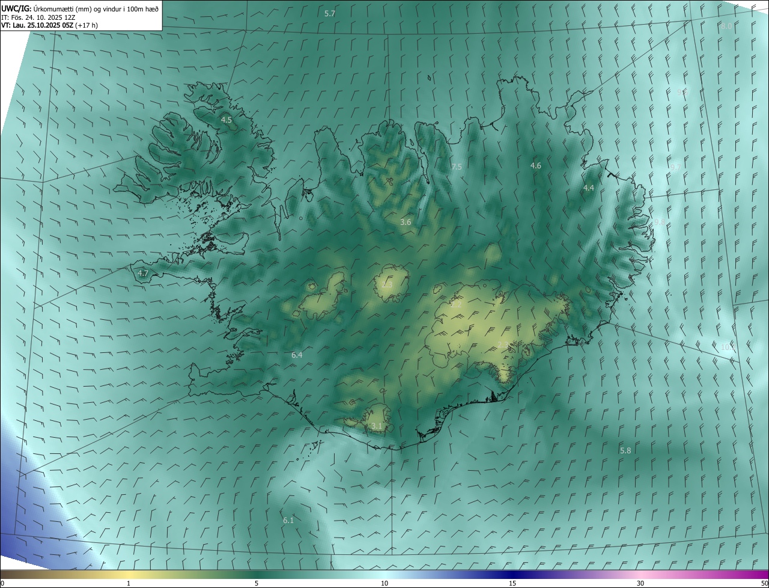Click the 3.6 value in the northern highlands
Screen dimensions: 769x588
[x=406, y=222]
